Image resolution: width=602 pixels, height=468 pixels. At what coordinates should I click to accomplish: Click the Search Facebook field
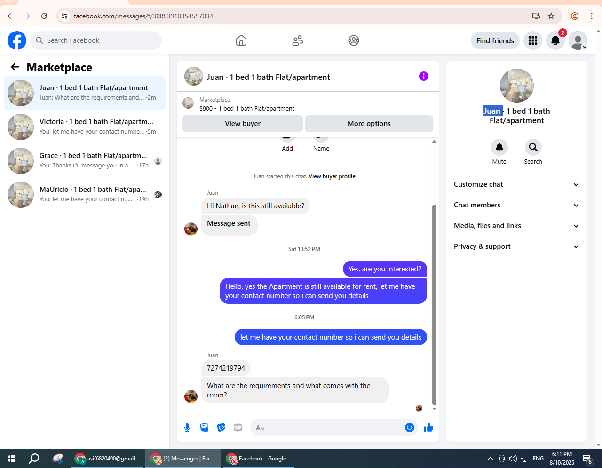(96, 40)
